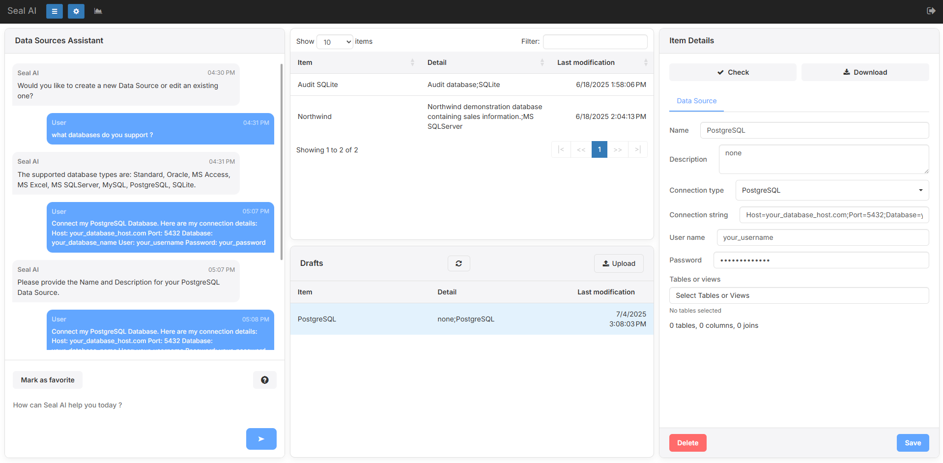This screenshot has width=943, height=463.
Task: Select the Northwind data source row
Action: click(x=314, y=116)
